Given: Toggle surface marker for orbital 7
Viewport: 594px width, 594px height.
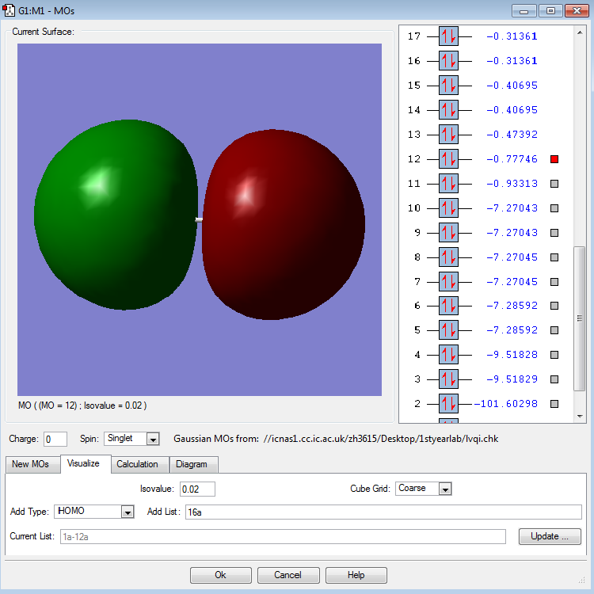Looking at the screenshot, I should click(x=554, y=282).
